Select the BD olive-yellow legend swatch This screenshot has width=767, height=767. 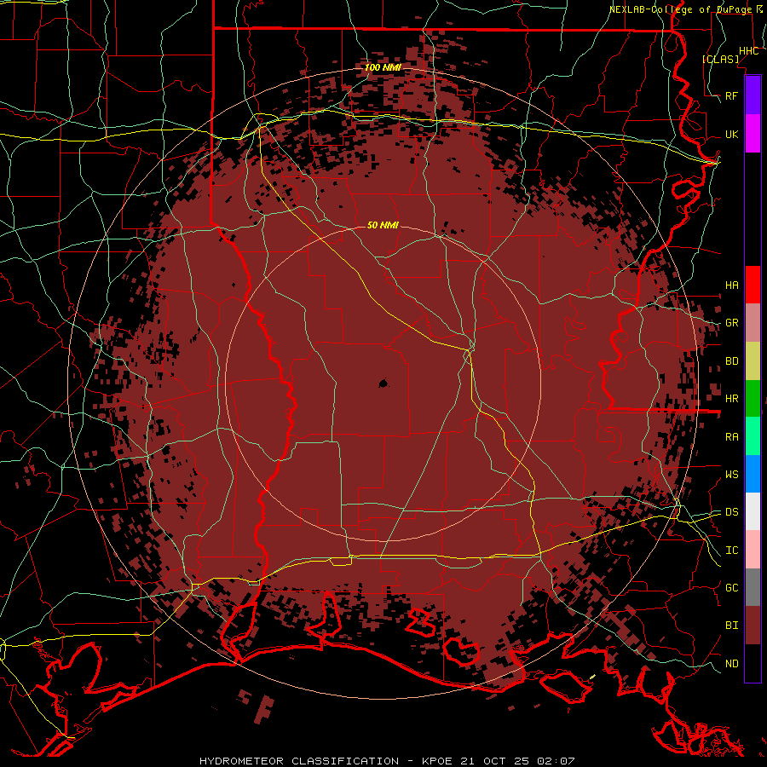point(753,361)
